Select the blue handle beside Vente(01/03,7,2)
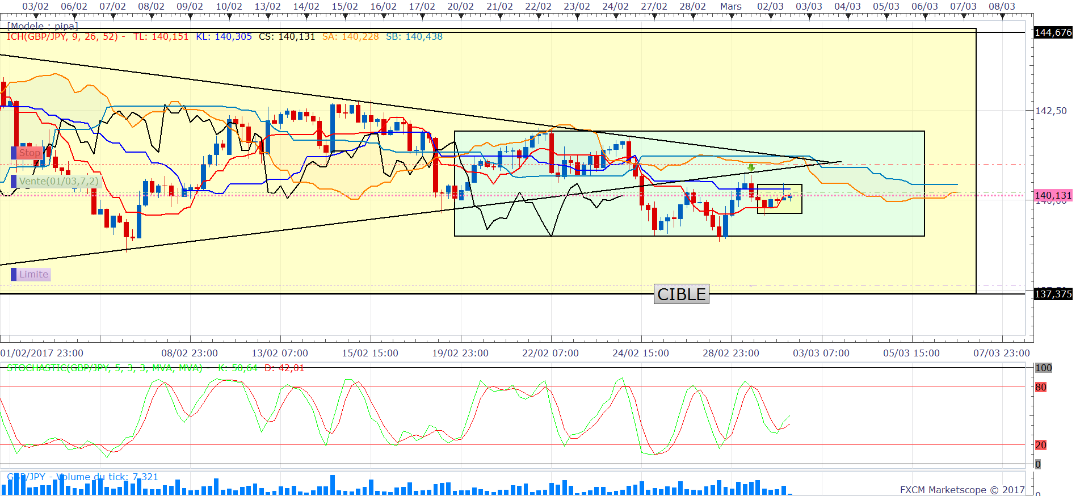Image resolution: width=1080 pixels, height=496 pixels. [14, 182]
